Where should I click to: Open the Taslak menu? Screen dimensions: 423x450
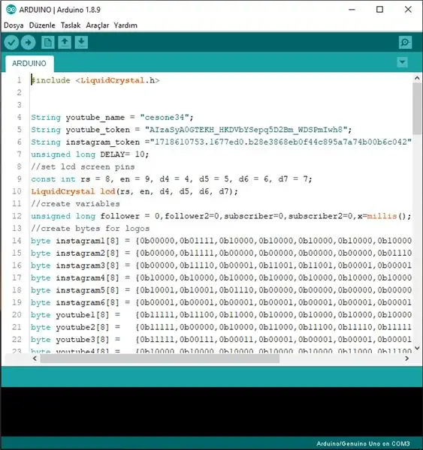coord(71,25)
